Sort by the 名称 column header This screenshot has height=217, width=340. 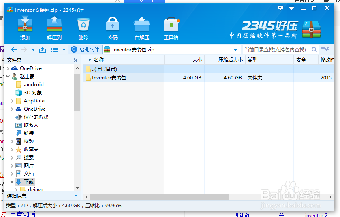tap(124, 60)
